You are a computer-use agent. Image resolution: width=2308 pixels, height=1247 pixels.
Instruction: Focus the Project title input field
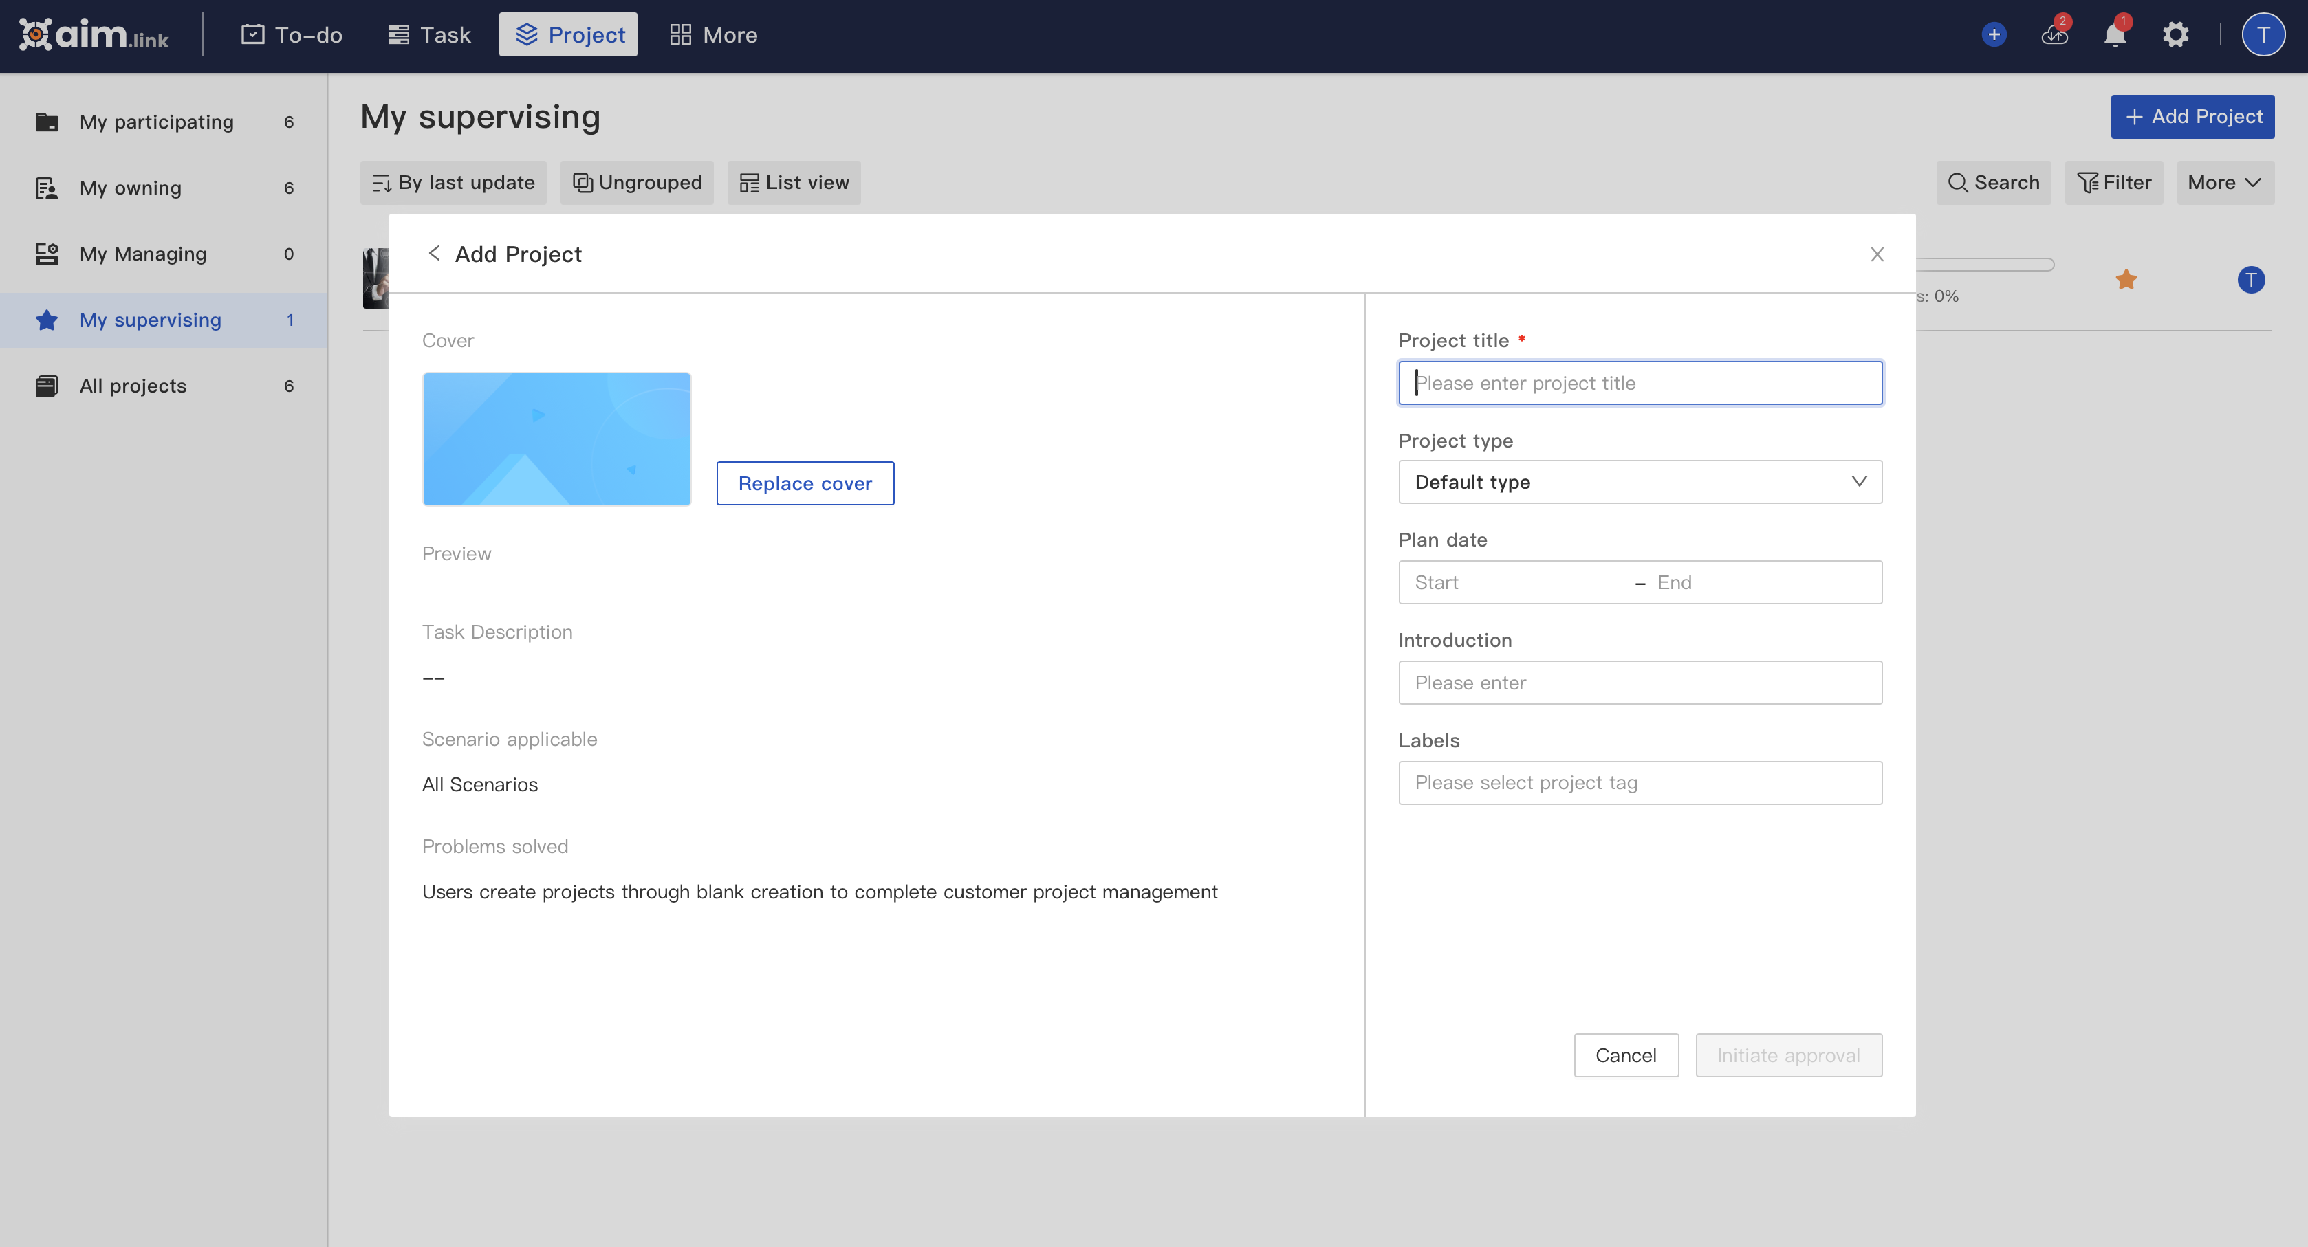coord(1640,384)
